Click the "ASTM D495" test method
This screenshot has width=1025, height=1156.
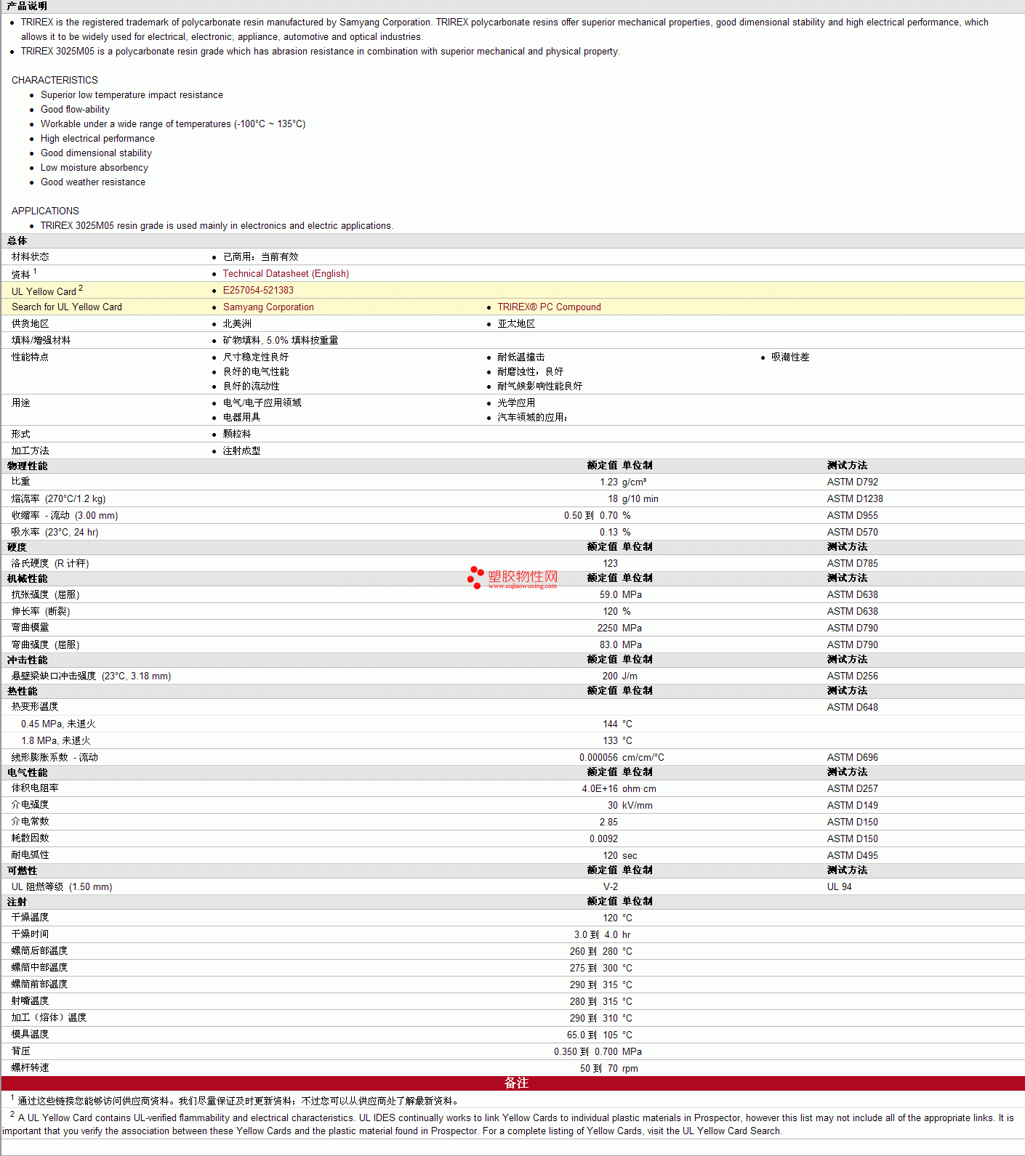point(853,856)
